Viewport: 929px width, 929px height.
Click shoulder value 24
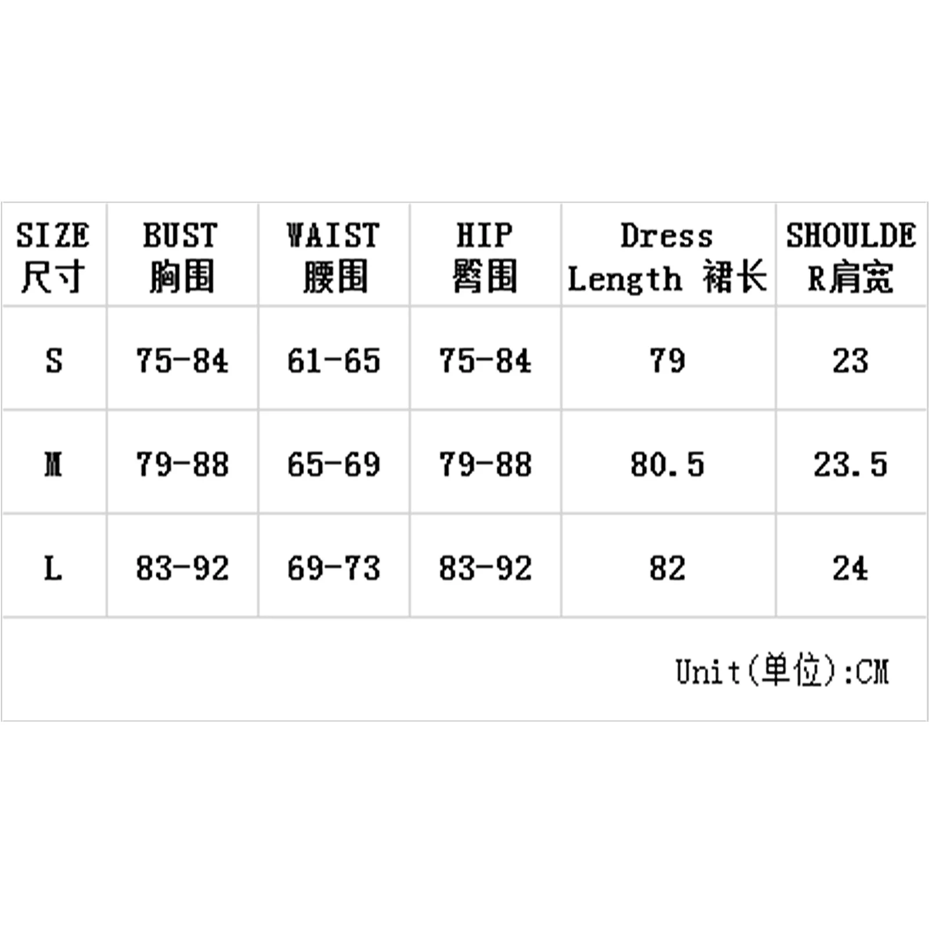(x=851, y=568)
